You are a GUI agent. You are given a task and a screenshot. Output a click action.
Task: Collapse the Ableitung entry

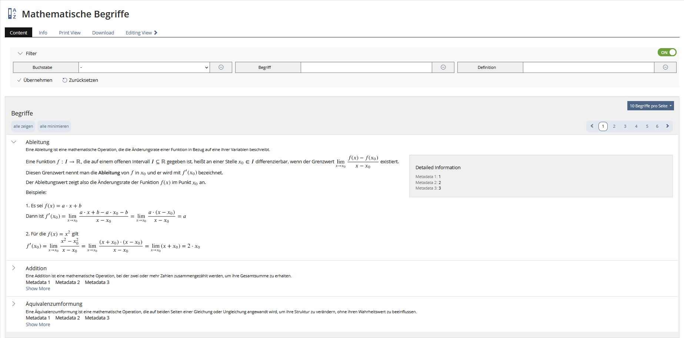click(x=14, y=142)
